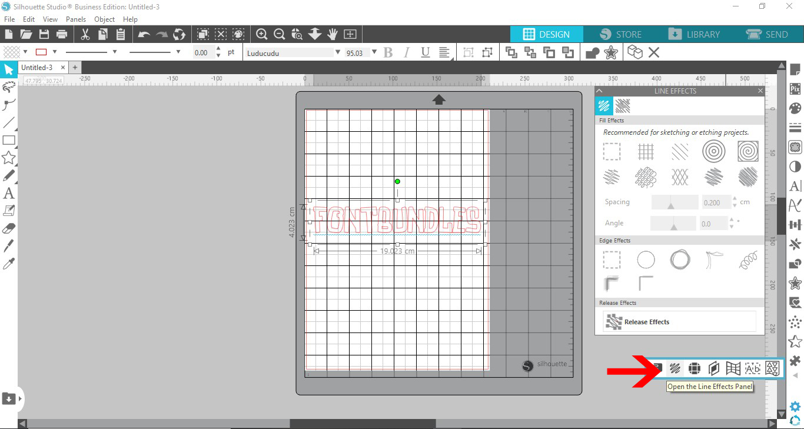Select the Text tool
Screen dimensions: 804x429
(8, 193)
